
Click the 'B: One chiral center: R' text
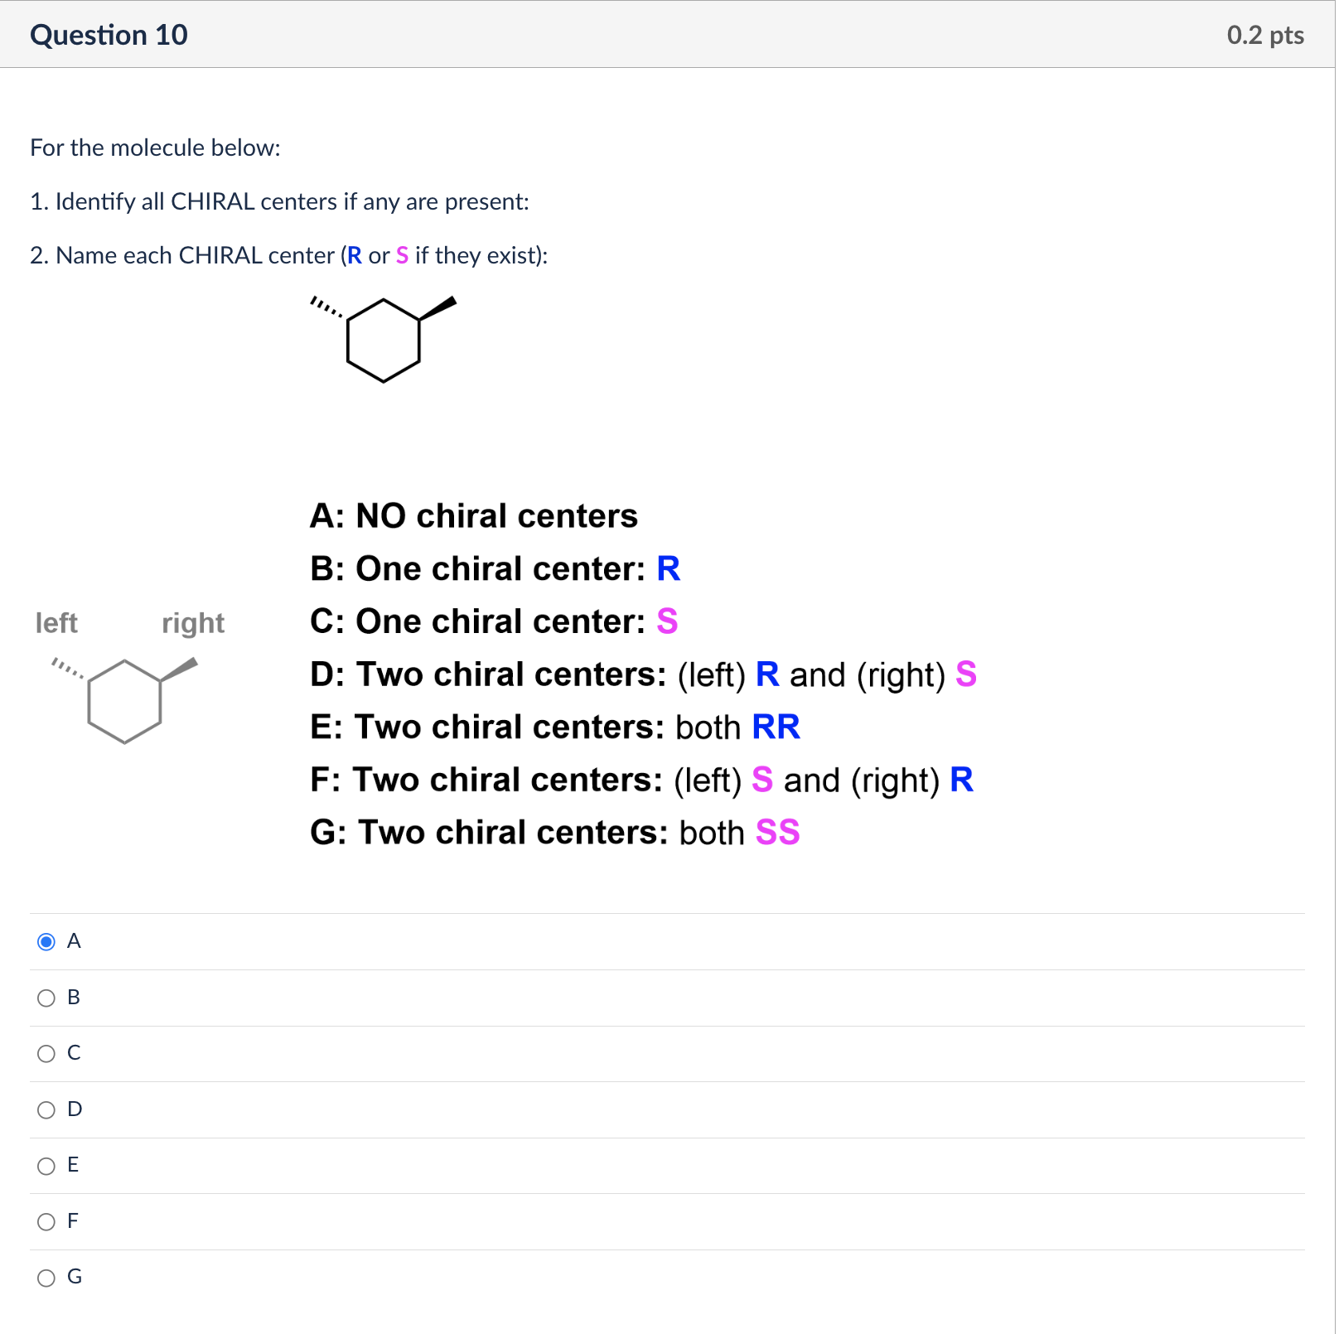[x=495, y=568]
